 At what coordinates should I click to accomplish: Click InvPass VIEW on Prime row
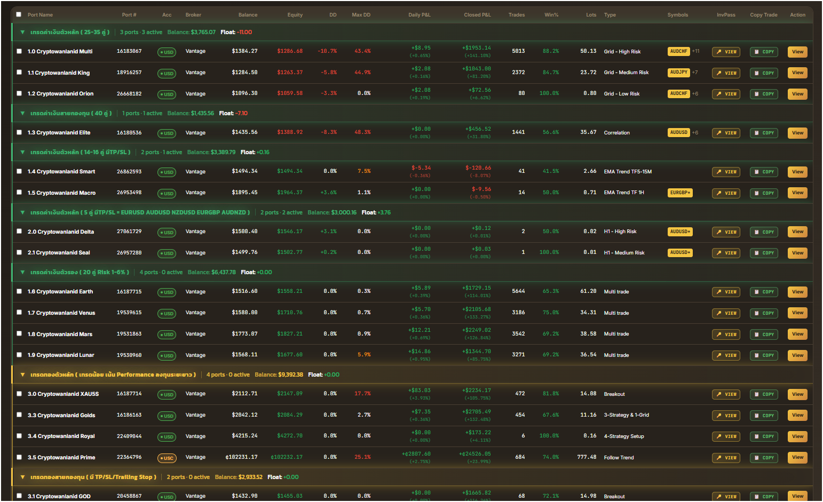[726, 458]
